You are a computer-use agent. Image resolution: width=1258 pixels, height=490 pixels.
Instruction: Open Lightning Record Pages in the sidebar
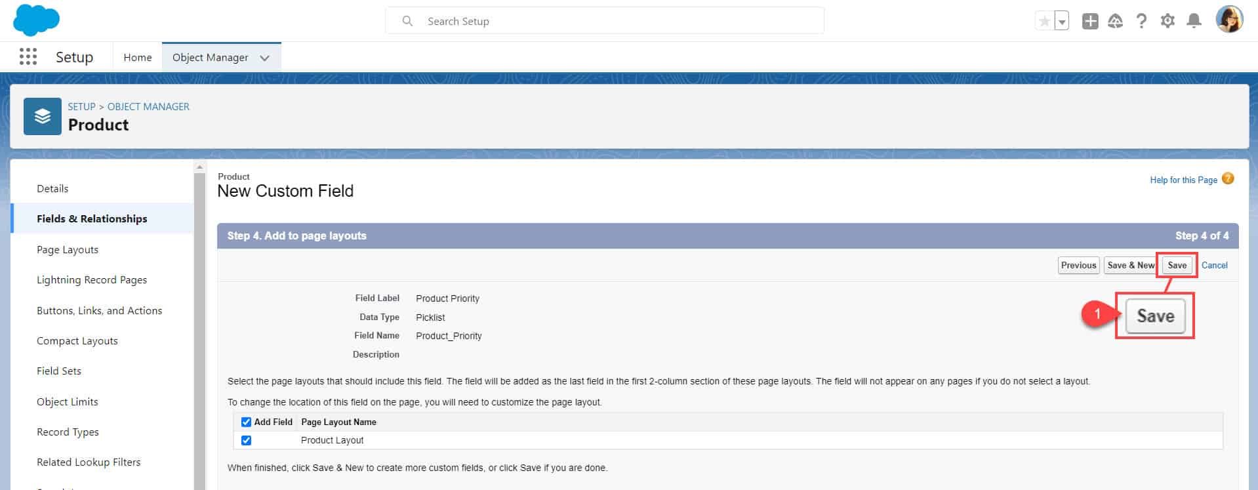point(92,280)
